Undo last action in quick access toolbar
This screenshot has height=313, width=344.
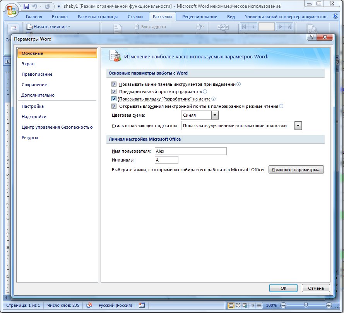35,6
